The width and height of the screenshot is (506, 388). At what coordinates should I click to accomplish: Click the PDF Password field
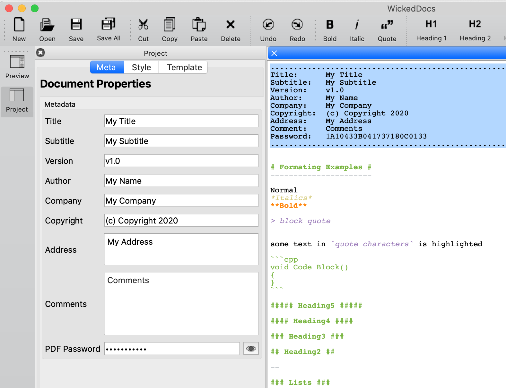[172, 349]
